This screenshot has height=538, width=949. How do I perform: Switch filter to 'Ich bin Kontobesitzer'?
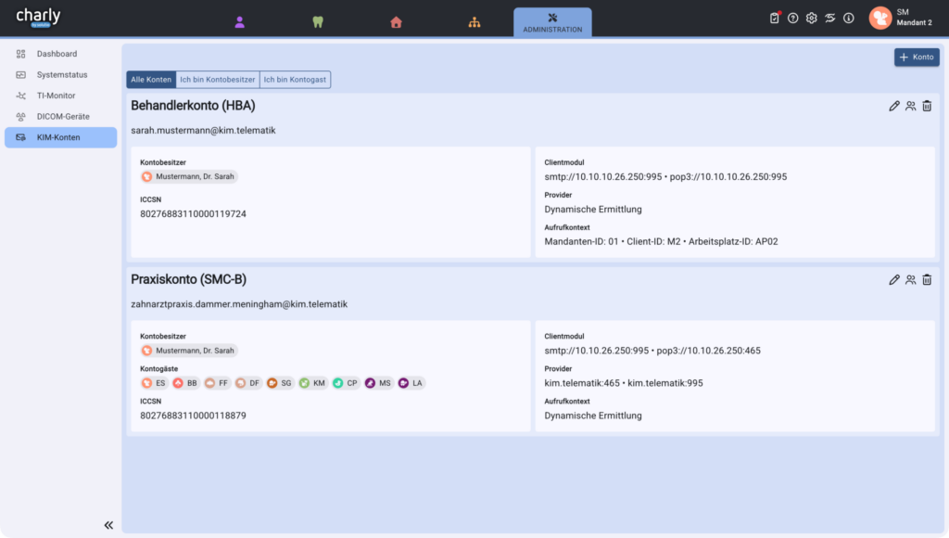[x=218, y=80]
